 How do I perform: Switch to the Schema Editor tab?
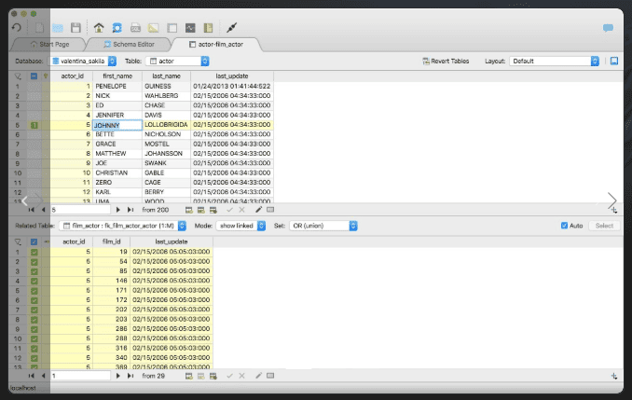[x=129, y=45]
